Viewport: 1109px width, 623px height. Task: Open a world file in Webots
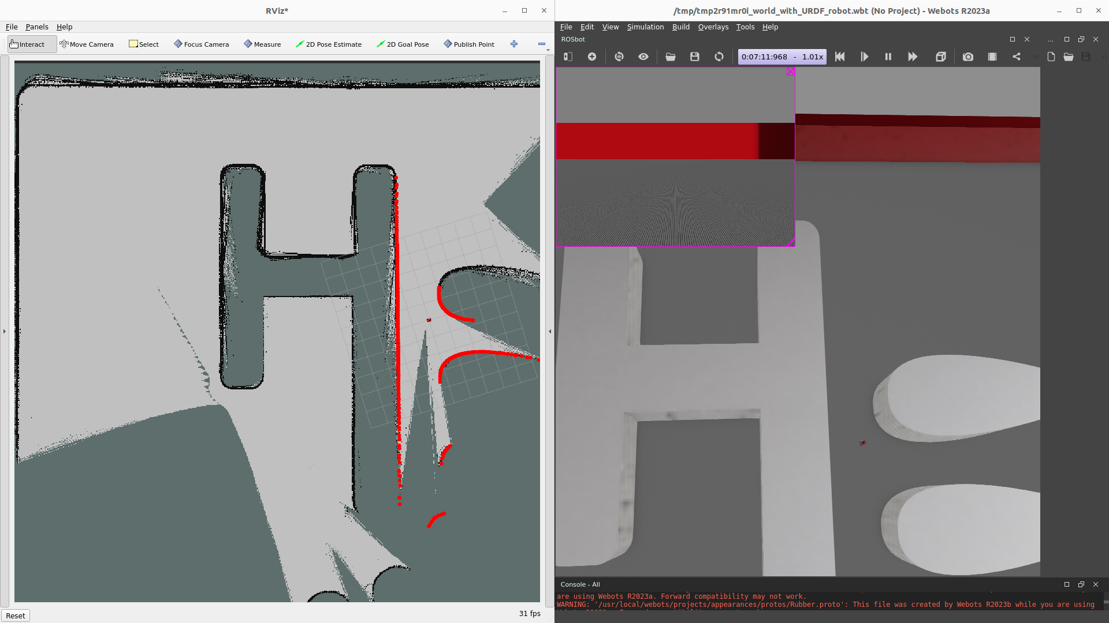point(671,57)
